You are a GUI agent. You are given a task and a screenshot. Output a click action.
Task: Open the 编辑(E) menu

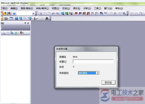click(x=14, y=8)
